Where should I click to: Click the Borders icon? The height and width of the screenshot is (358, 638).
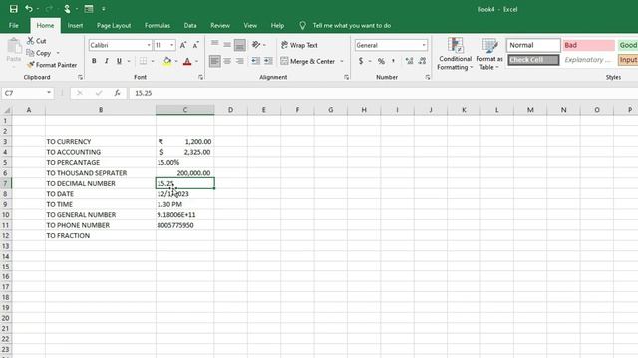pos(143,61)
